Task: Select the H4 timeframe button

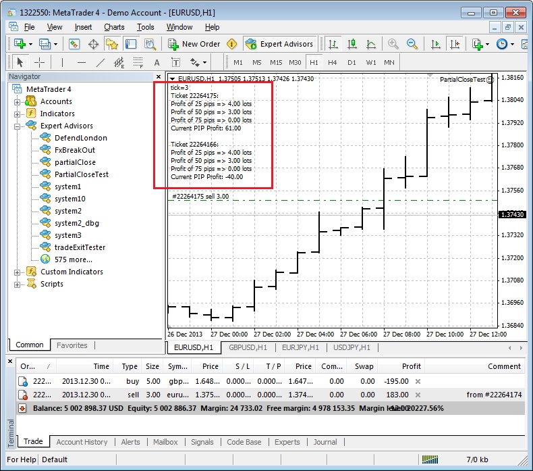Action: point(332,62)
